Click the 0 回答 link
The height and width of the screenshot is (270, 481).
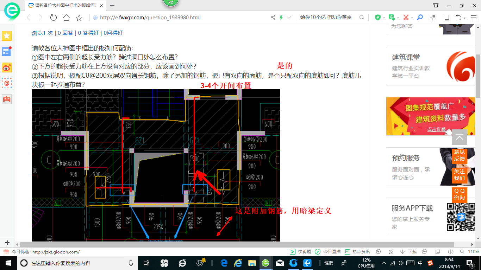click(66, 33)
